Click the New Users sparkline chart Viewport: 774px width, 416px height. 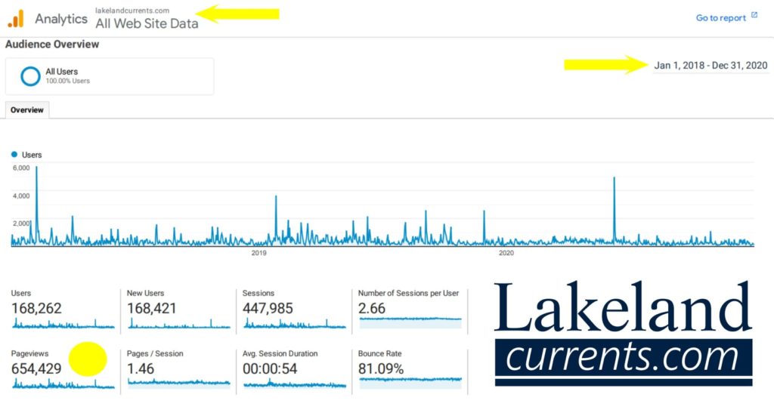(178, 323)
